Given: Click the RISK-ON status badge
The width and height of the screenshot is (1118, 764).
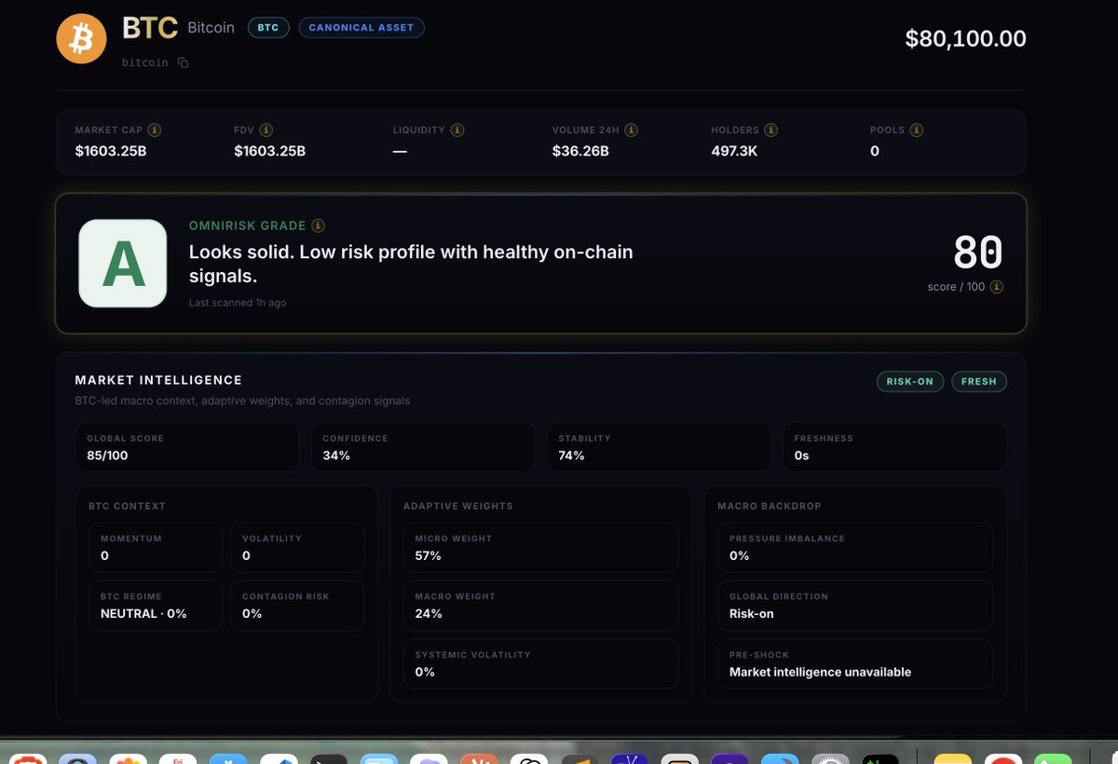Looking at the screenshot, I should tap(910, 381).
